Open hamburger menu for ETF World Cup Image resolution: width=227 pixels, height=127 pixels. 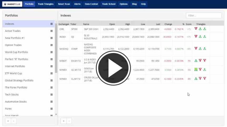(x=52, y=73)
